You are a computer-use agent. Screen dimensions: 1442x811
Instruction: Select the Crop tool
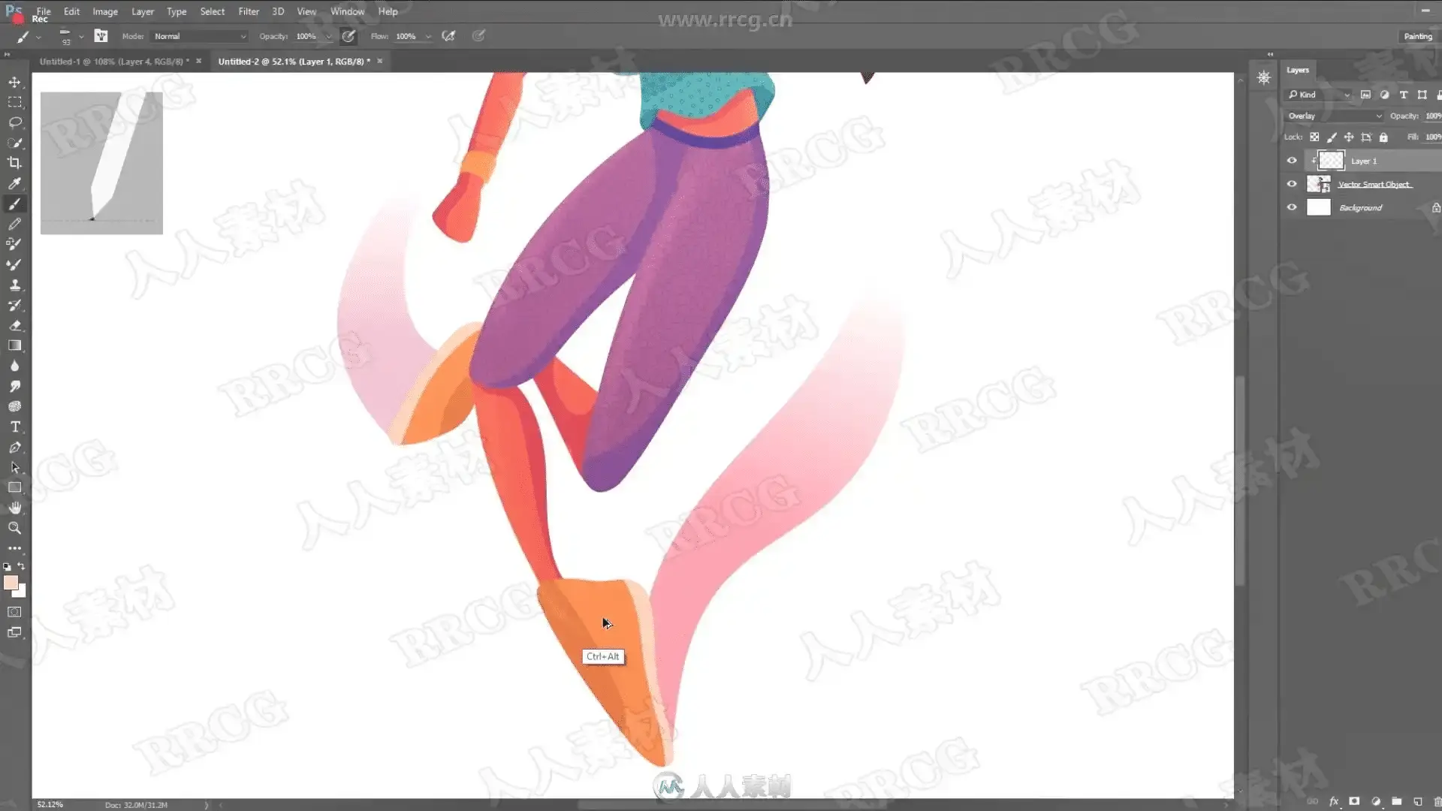point(14,163)
